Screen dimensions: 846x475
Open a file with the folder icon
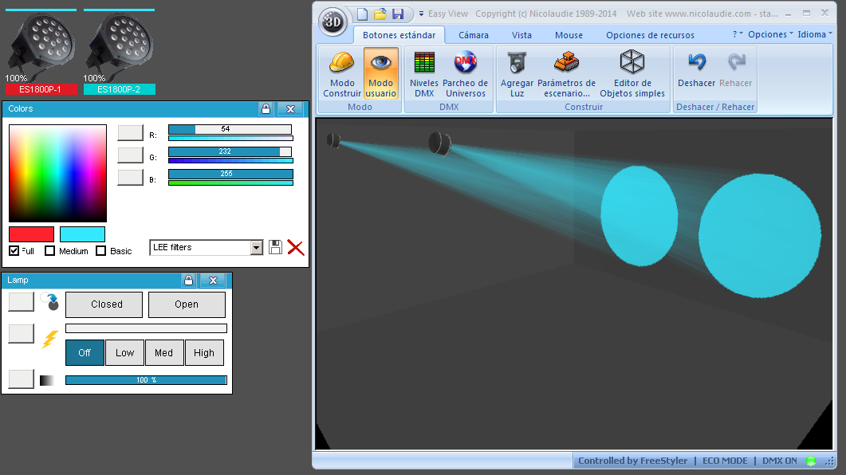(x=380, y=14)
